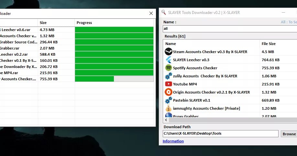Screen dimensions: 297x156
Task: Click the 'Grabber.rar' download row
Action: [x=10, y=48]
